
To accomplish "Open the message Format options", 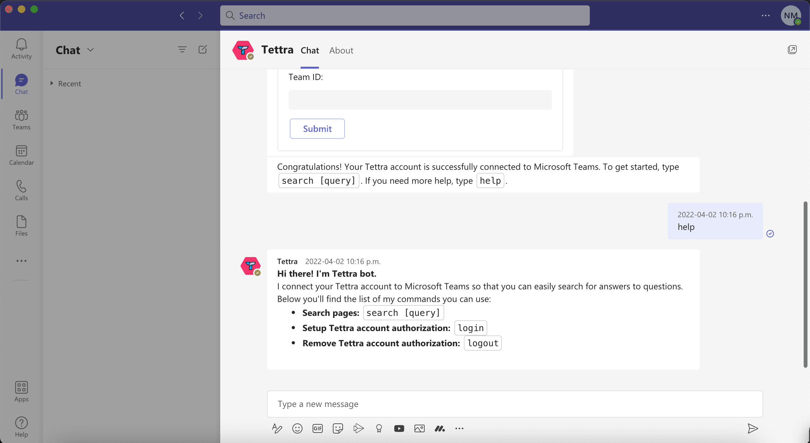I will tap(277, 428).
